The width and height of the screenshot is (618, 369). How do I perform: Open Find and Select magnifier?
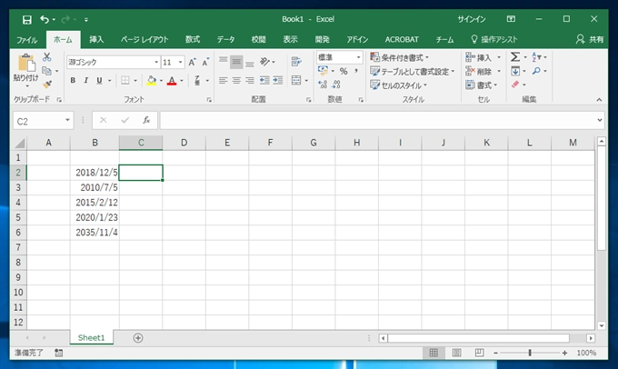(x=536, y=71)
